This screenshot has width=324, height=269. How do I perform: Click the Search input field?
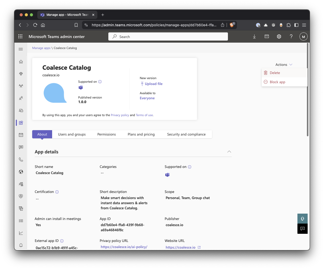click(168, 36)
